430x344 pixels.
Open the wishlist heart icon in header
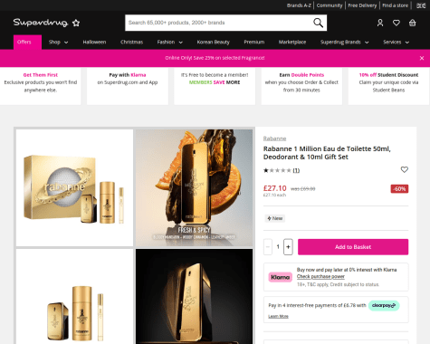point(397,23)
